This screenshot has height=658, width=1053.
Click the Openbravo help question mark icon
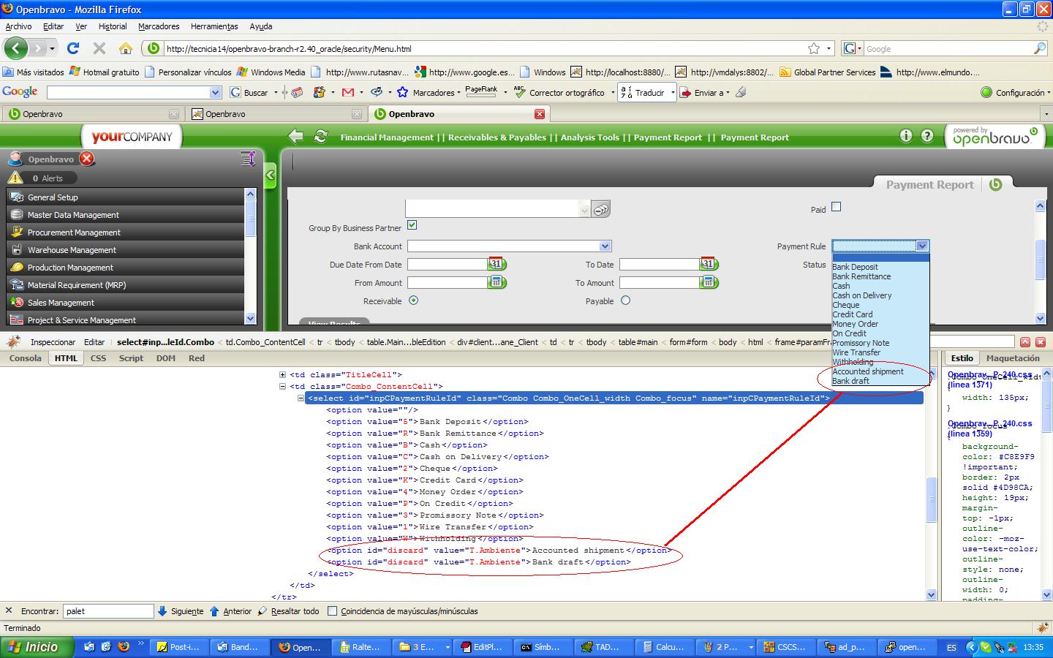(927, 136)
